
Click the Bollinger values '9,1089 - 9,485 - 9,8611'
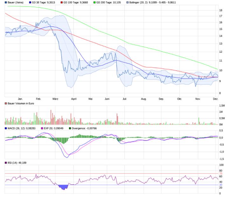point(162,2)
